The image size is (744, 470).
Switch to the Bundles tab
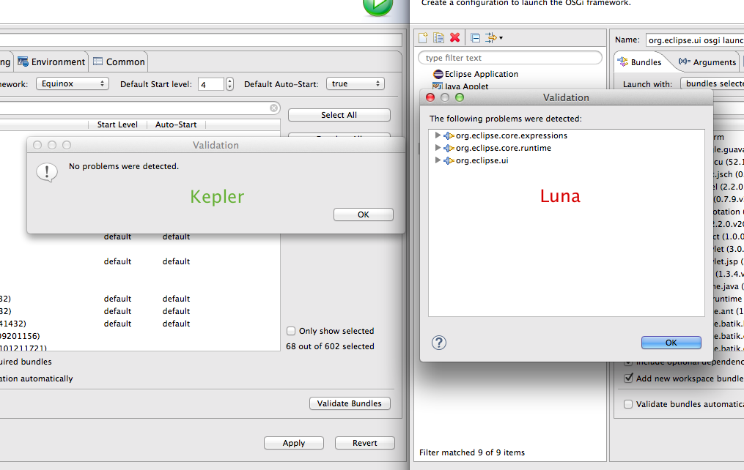(646, 62)
